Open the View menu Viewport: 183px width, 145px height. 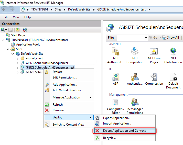pyautogui.click(x=16, y=17)
